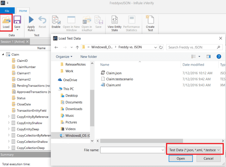Screen dimensions: 226x167
Task: Select This PC in navigation pane
Action: click(66, 89)
